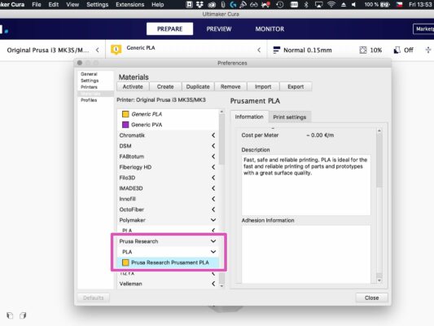Screen dimensions: 434x326
Task: Open the Edit menu
Action: [x=54, y=4]
